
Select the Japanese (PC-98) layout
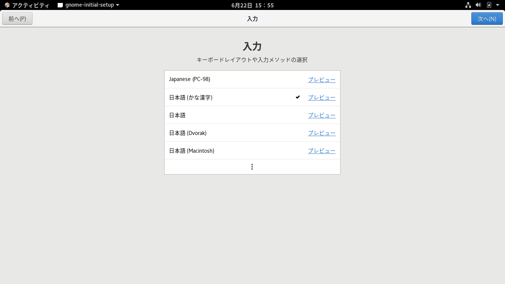click(252, 80)
